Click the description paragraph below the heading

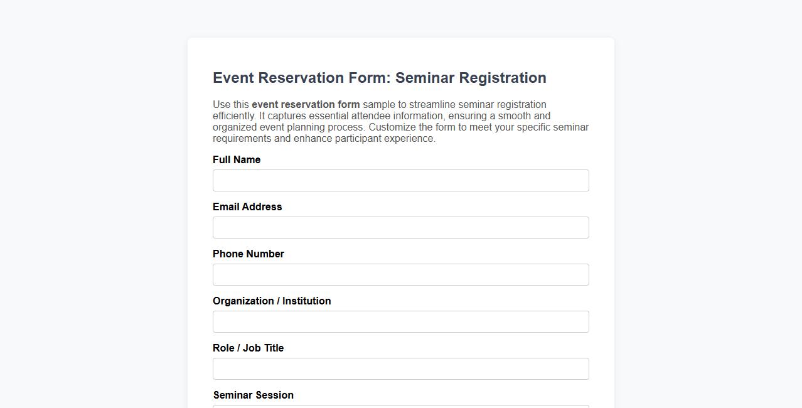pyautogui.click(x=400, y=121)
